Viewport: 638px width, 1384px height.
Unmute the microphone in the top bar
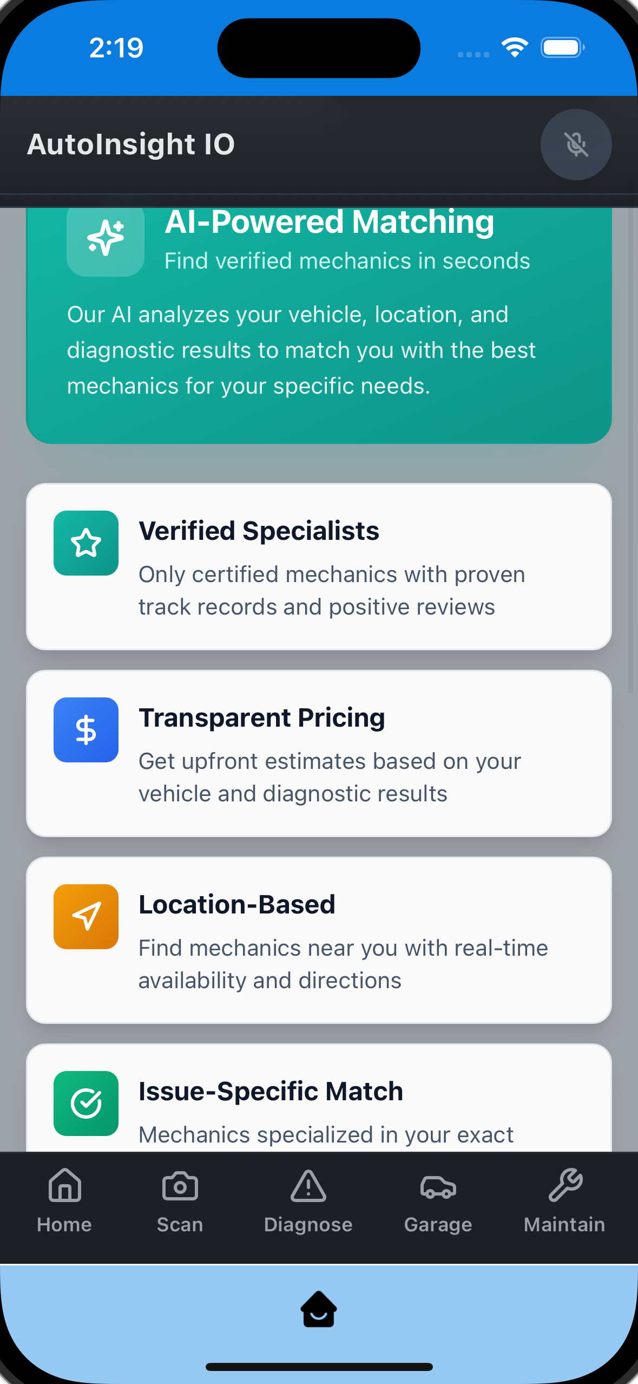click(x=576, y=145)
